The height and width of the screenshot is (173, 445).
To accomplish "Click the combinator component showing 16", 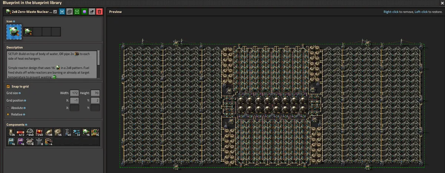I will 95,133.
